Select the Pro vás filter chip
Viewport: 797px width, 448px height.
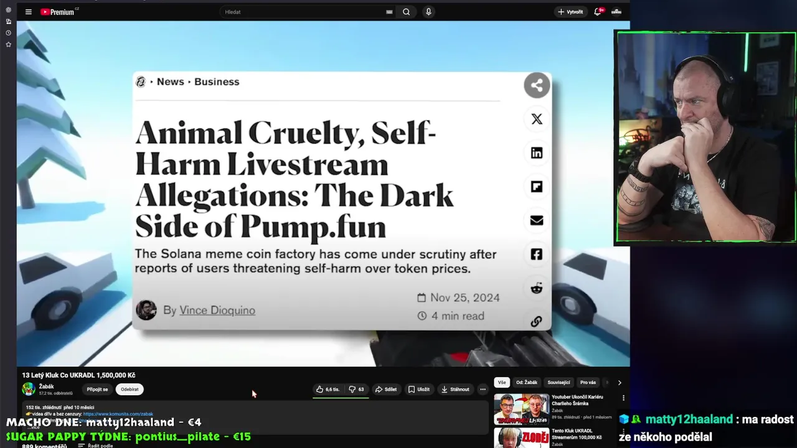(x=588, y=383)
